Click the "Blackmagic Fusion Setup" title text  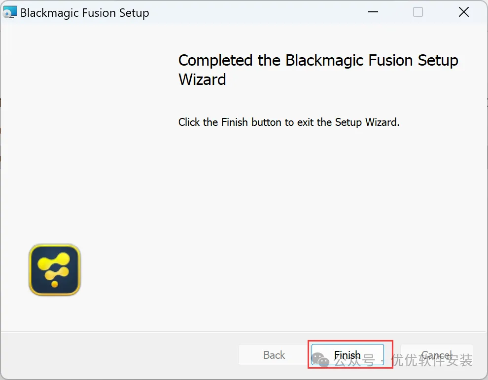coord(85,13)
